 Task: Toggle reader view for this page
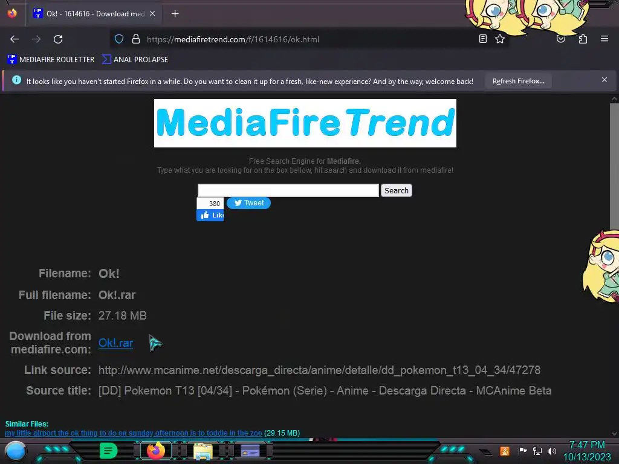(483, 39)
